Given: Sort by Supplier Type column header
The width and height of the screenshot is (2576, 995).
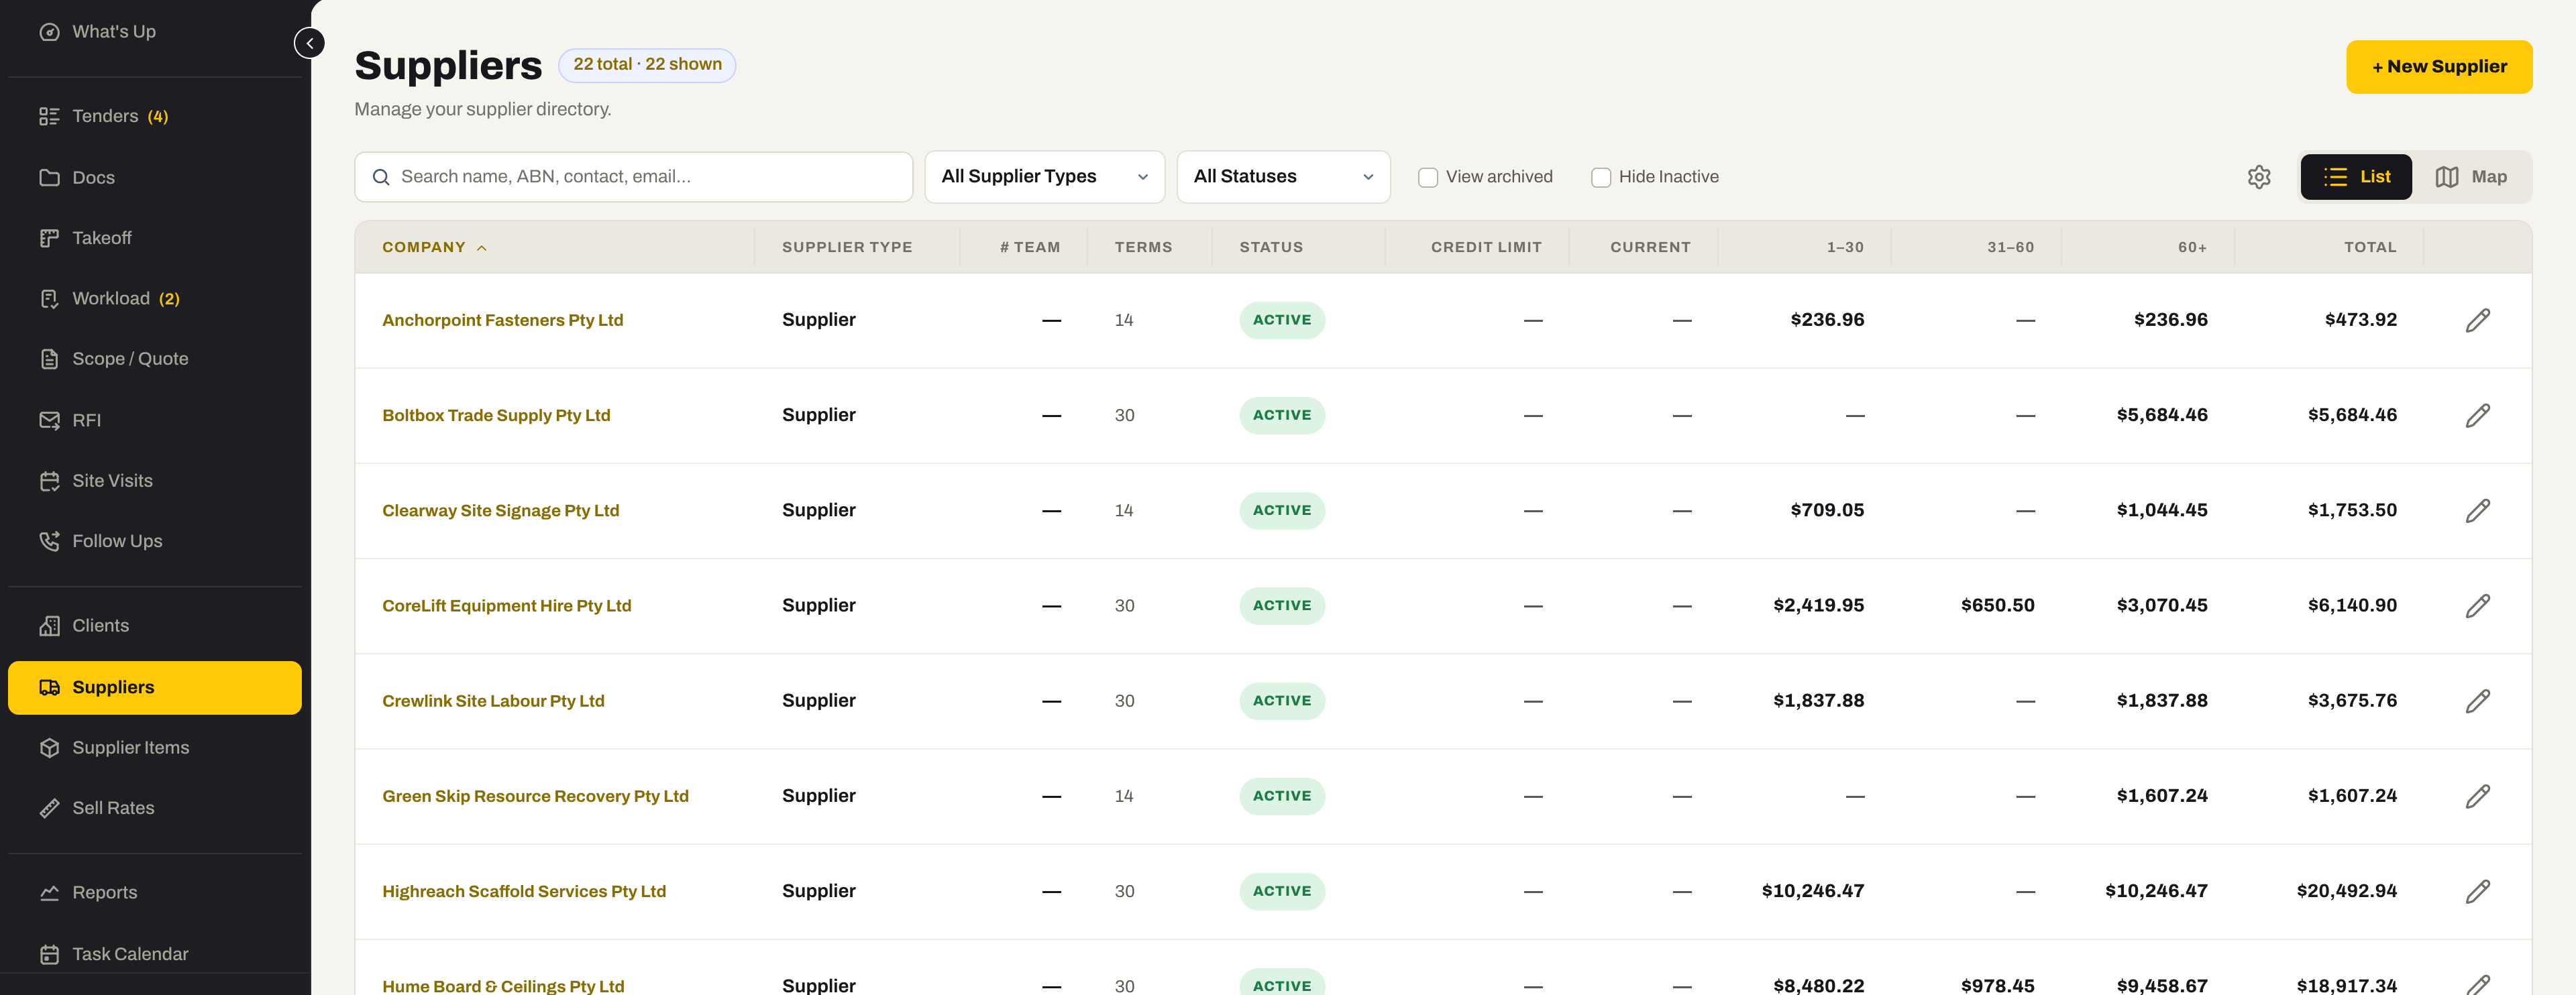Looking at the screenshot, I should point(846,247).
